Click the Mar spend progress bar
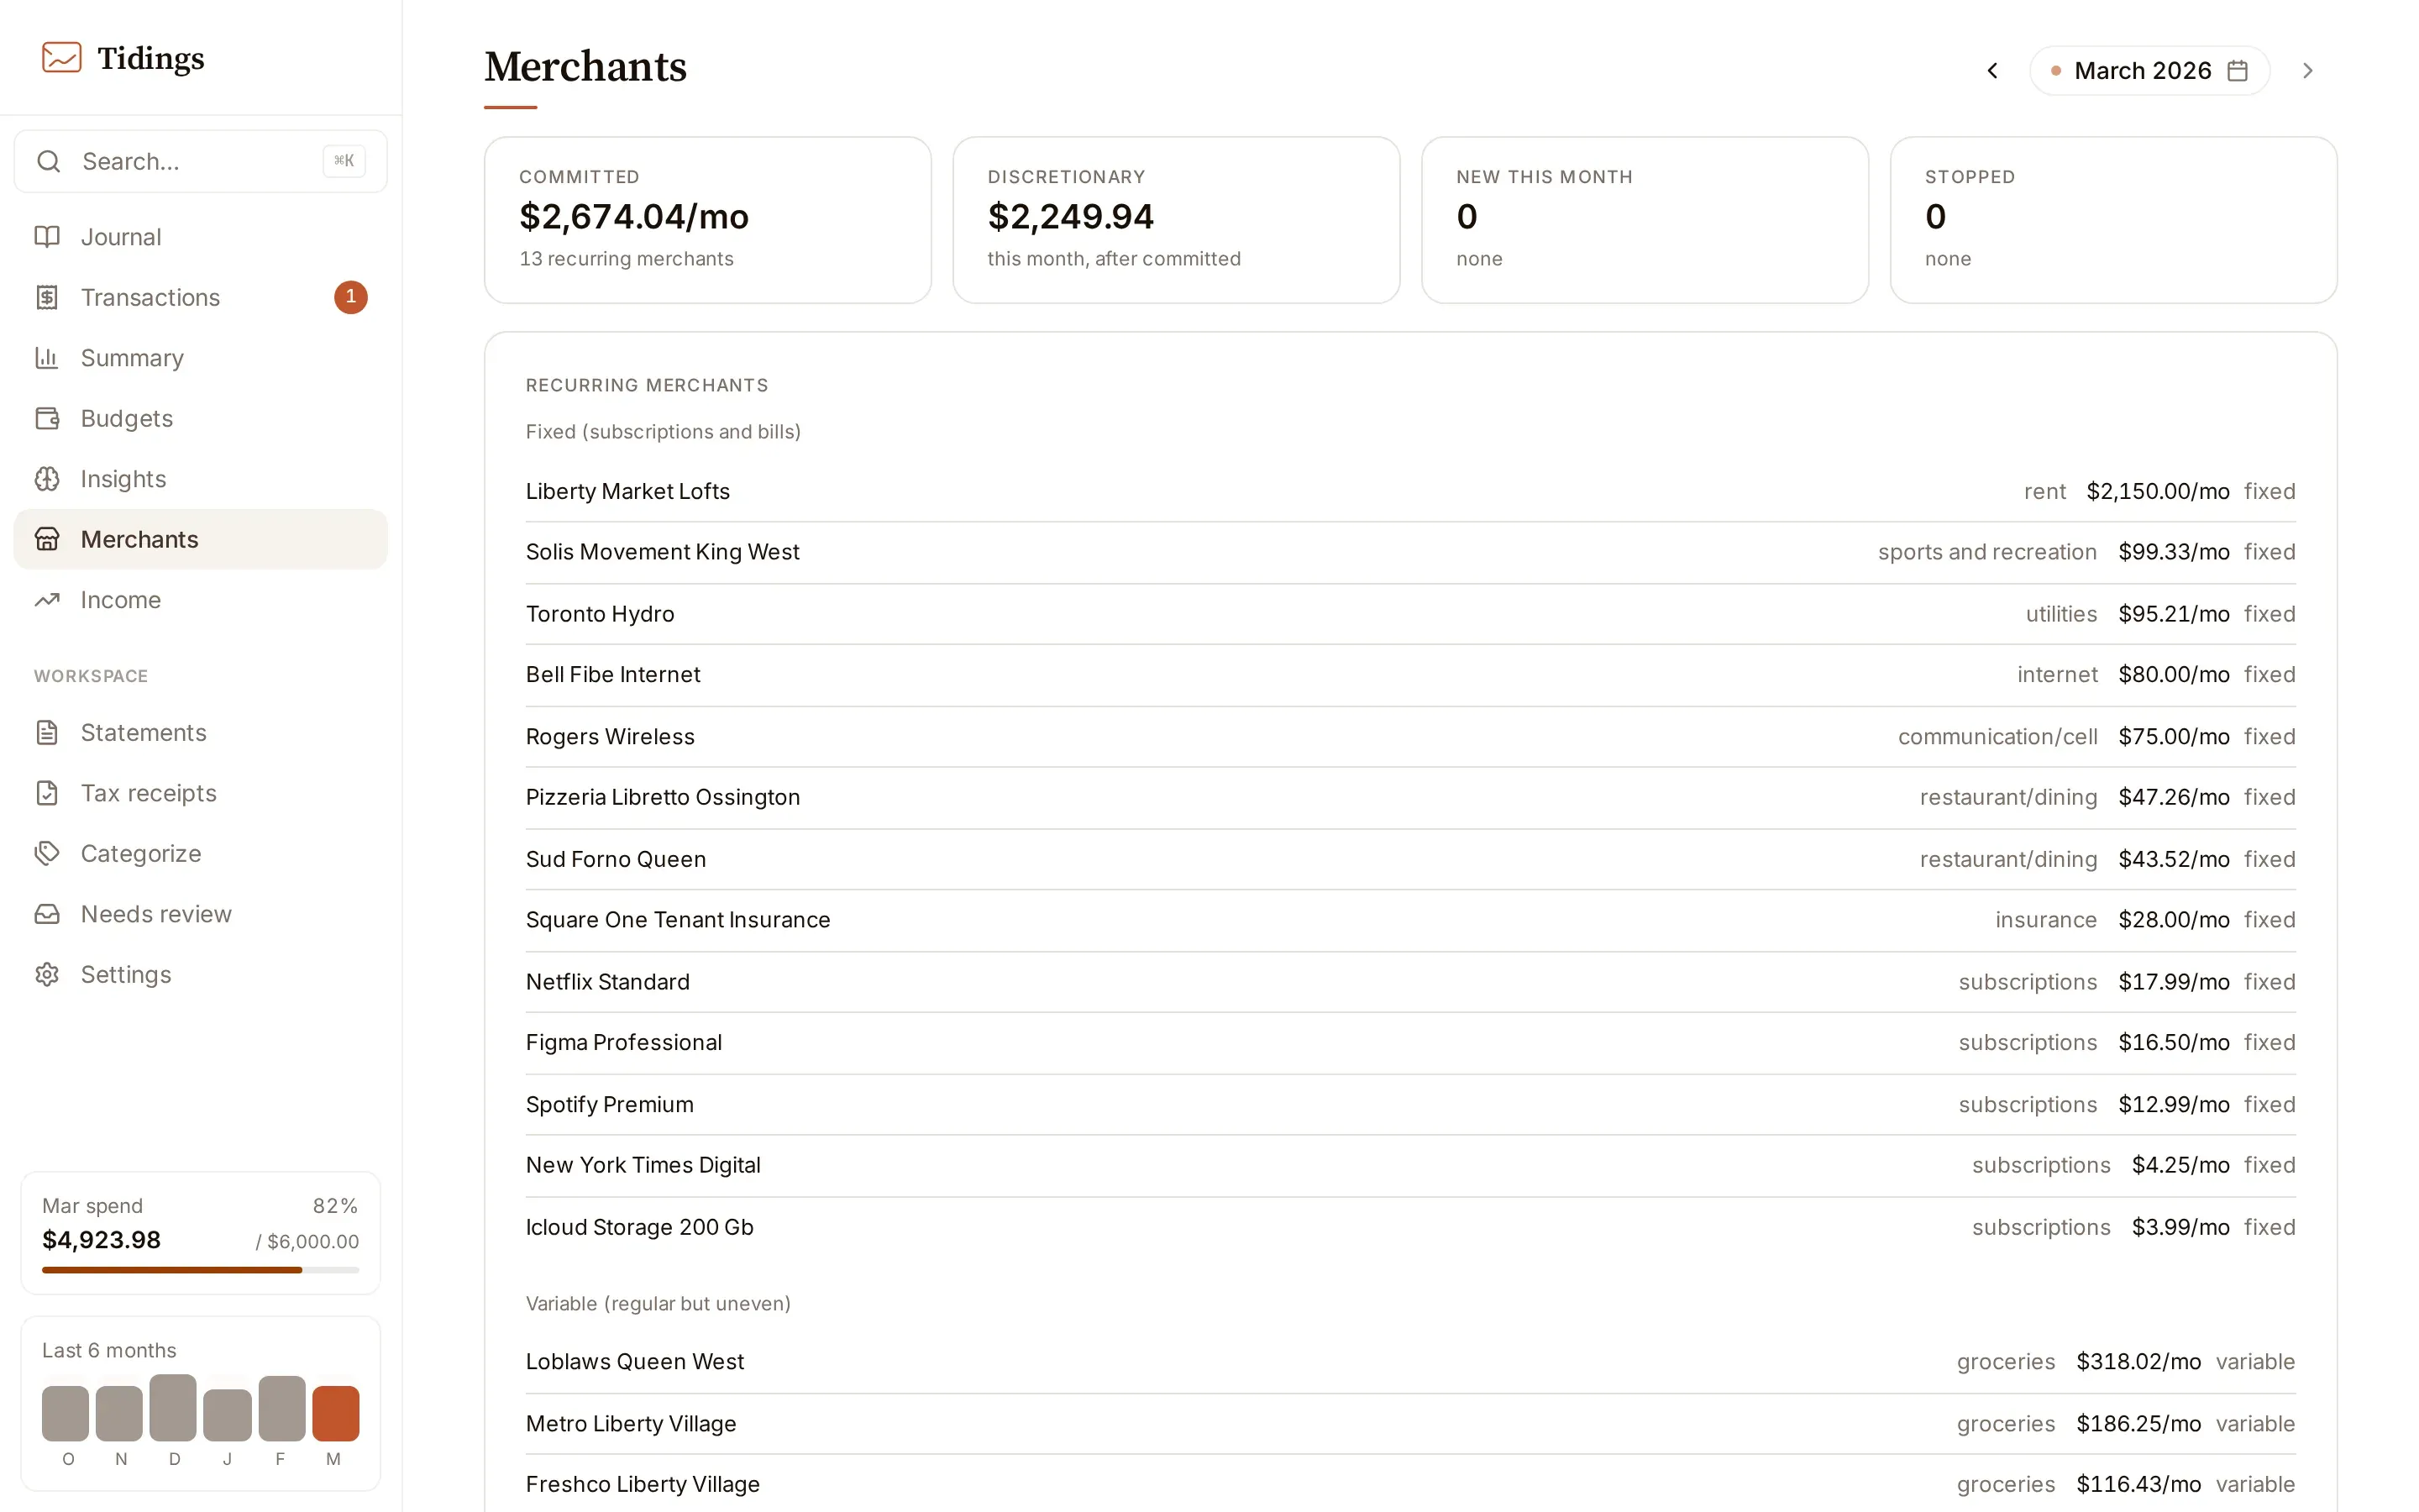This screenshot has height=1512, width=2419. (201, 1270)
